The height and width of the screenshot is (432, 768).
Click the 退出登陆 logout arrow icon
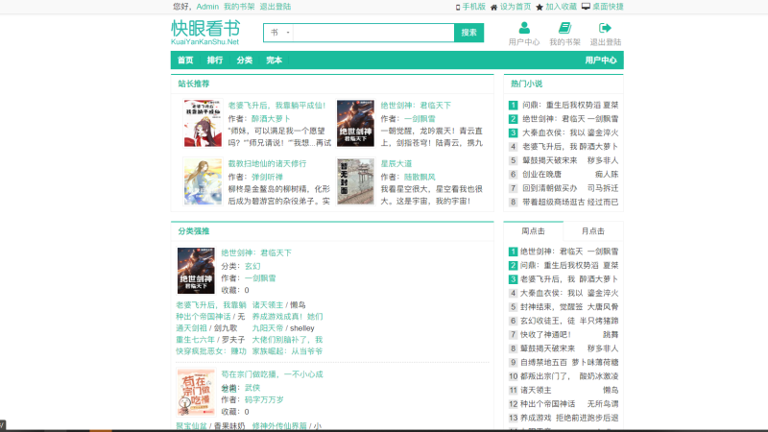(605, 28)
